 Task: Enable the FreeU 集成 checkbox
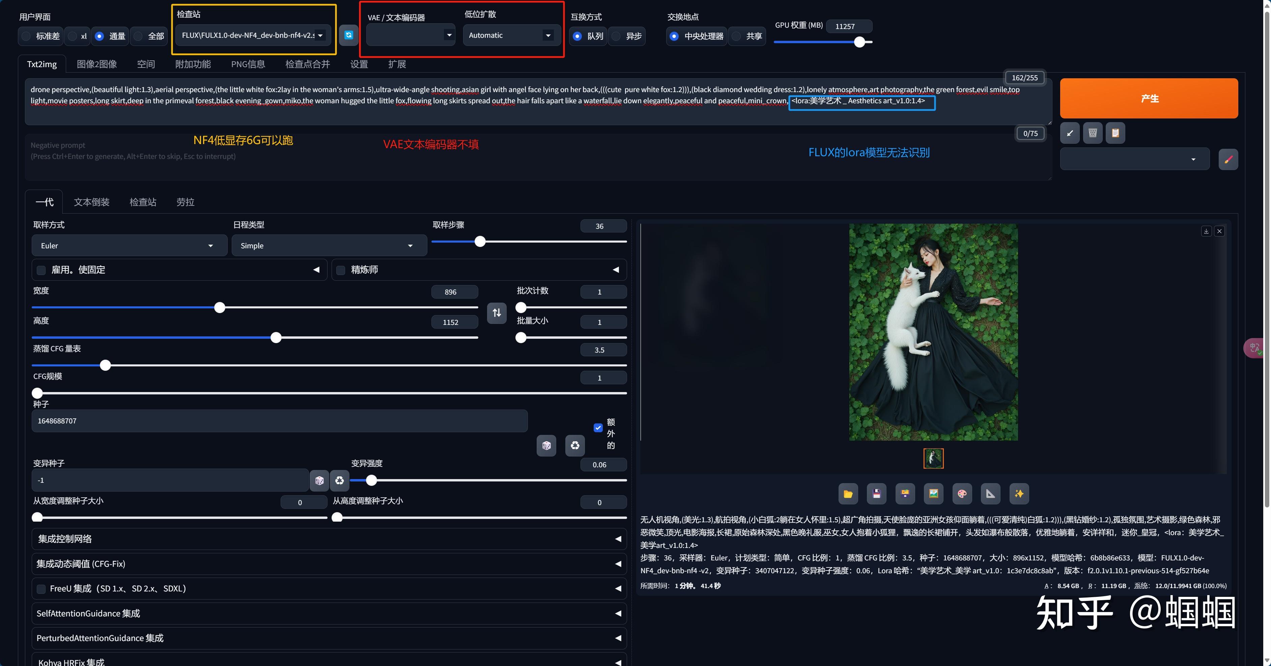pyautogui.click(x=41, y=588)
